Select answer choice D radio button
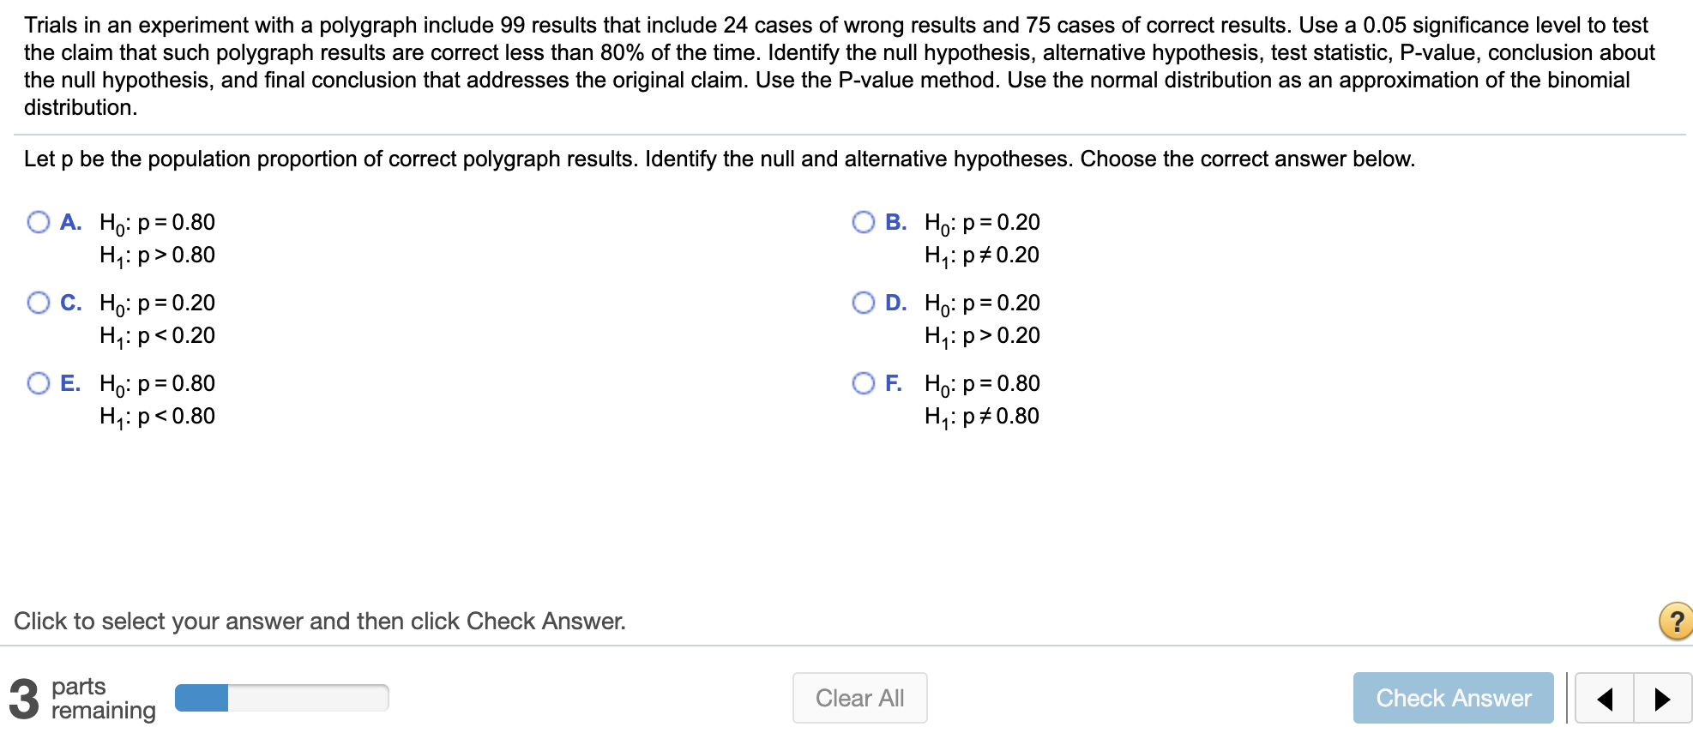Viewport: 1693px width, 739px height. point(864,303)
